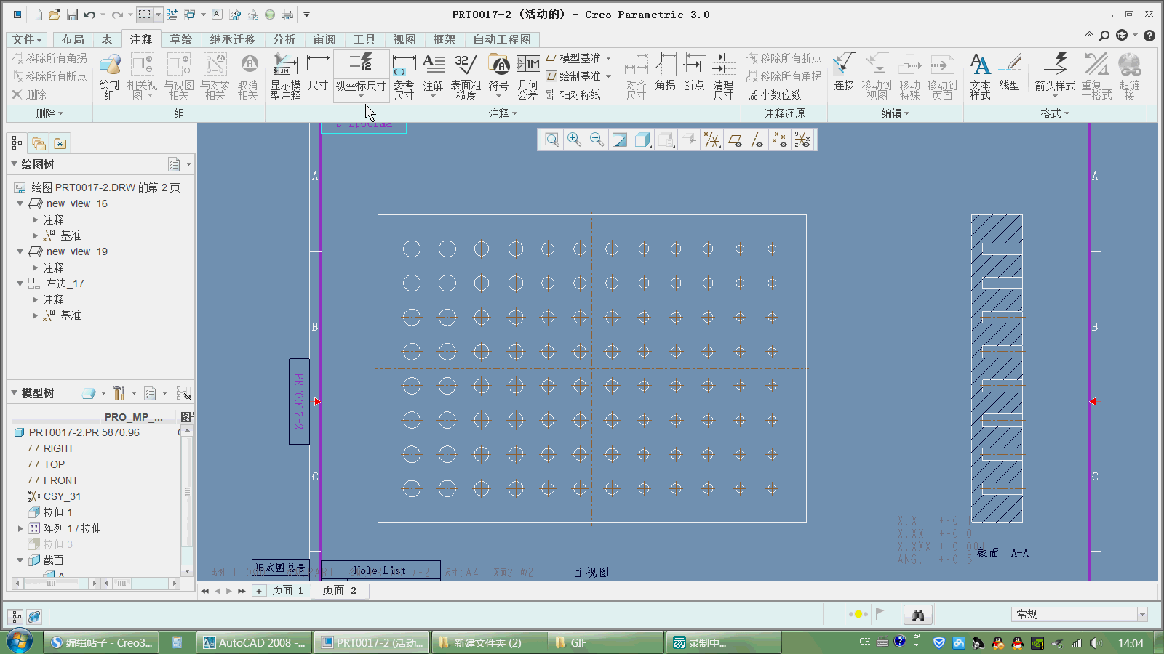Collapse the 左边_17 tree node
Image resolution: width=1164 pixels, height=654 pixels.
20,283
